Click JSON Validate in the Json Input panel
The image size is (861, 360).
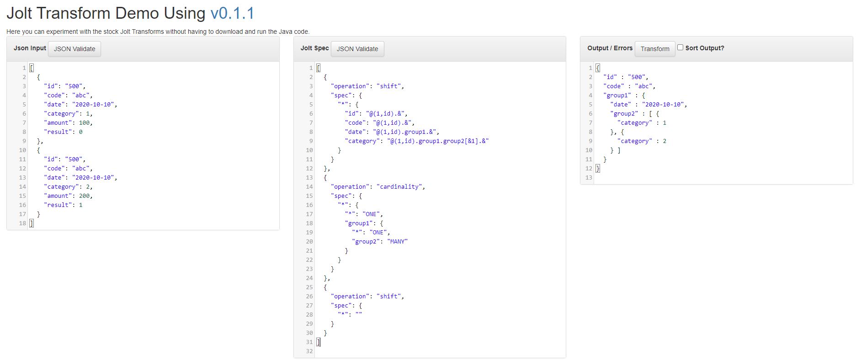[74, 49]
